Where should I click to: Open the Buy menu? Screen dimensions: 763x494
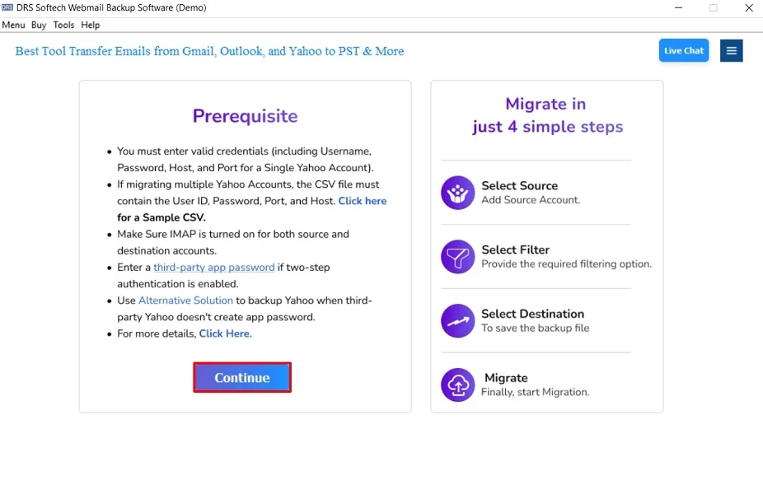point(38,25)
